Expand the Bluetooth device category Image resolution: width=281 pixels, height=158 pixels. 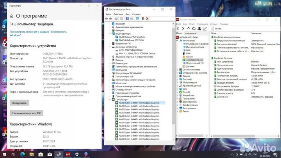click(110, 23)
